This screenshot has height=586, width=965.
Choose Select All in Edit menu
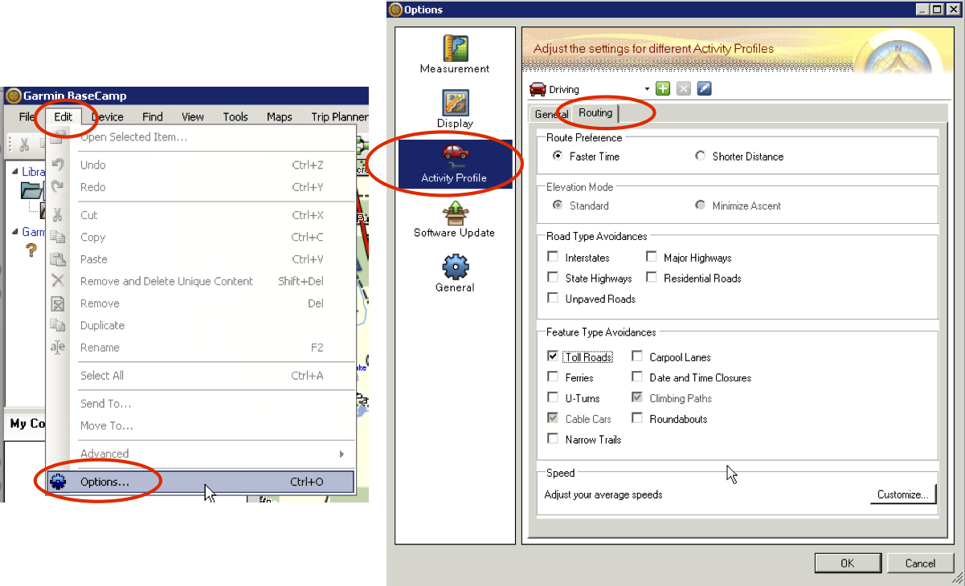coord(201,376)
